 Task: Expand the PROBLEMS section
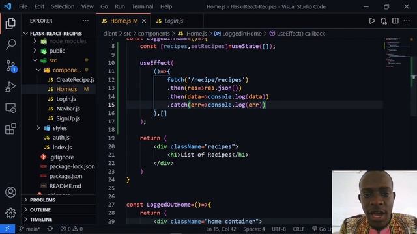[x=42, y=200]
